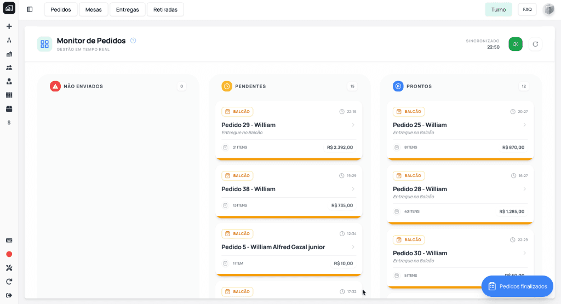Click the Turno button
The width and height of the screenshot is (561, 304).
point(499,10)
